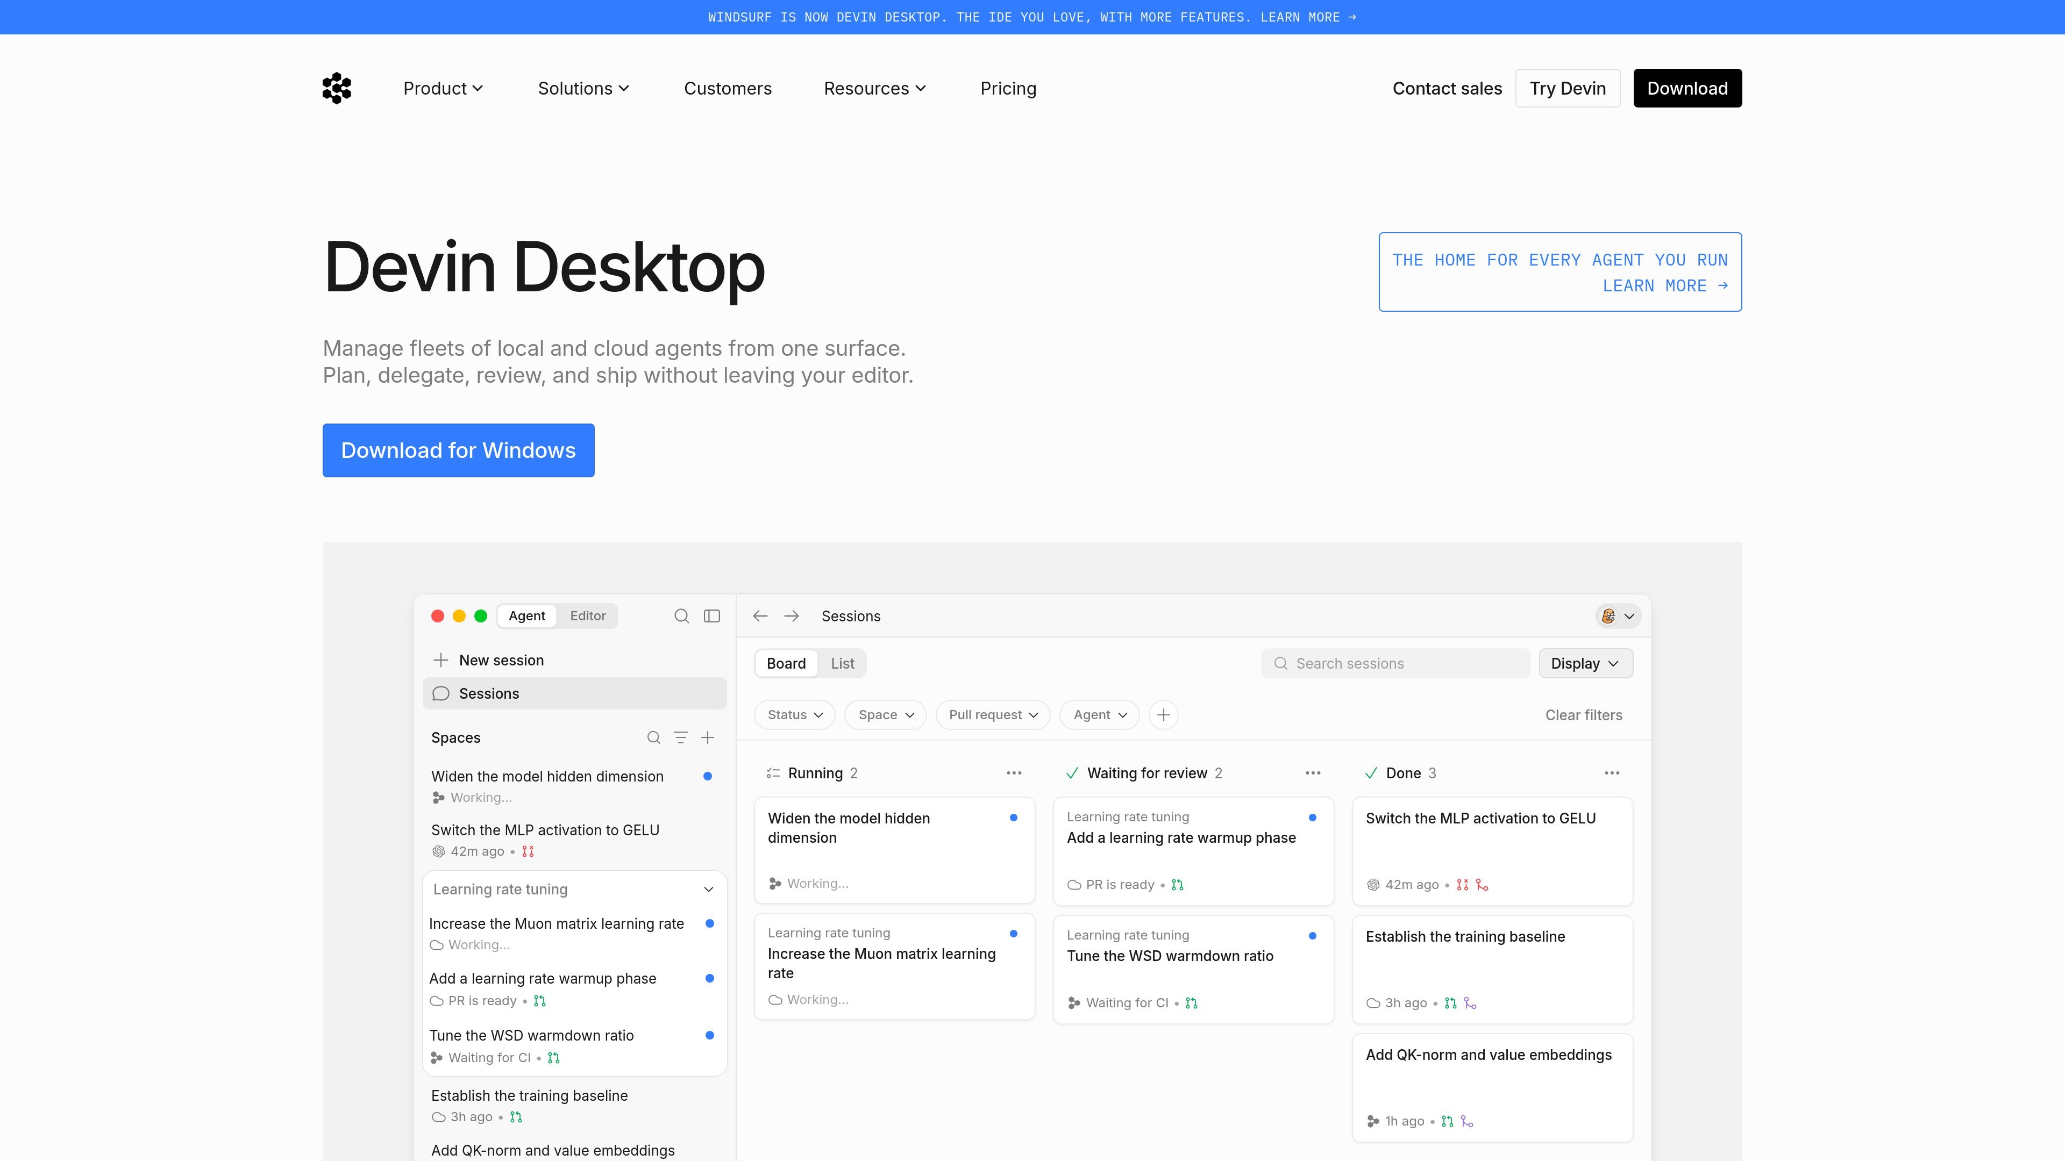
Task: Click the green maximize window dot
Action: 481,615
